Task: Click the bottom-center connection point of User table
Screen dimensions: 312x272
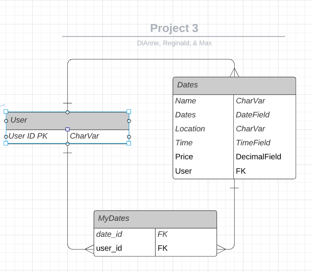Action: (67, 144)
